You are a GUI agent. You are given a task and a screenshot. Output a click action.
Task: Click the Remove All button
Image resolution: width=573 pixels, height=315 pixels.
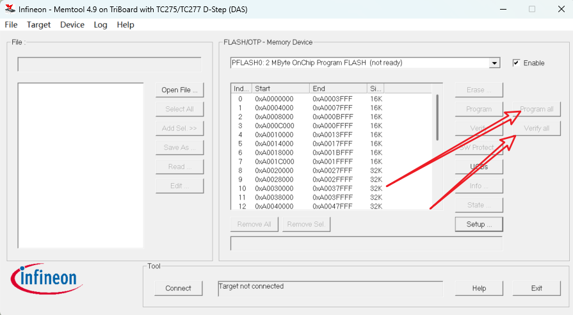tap(254, 224)
